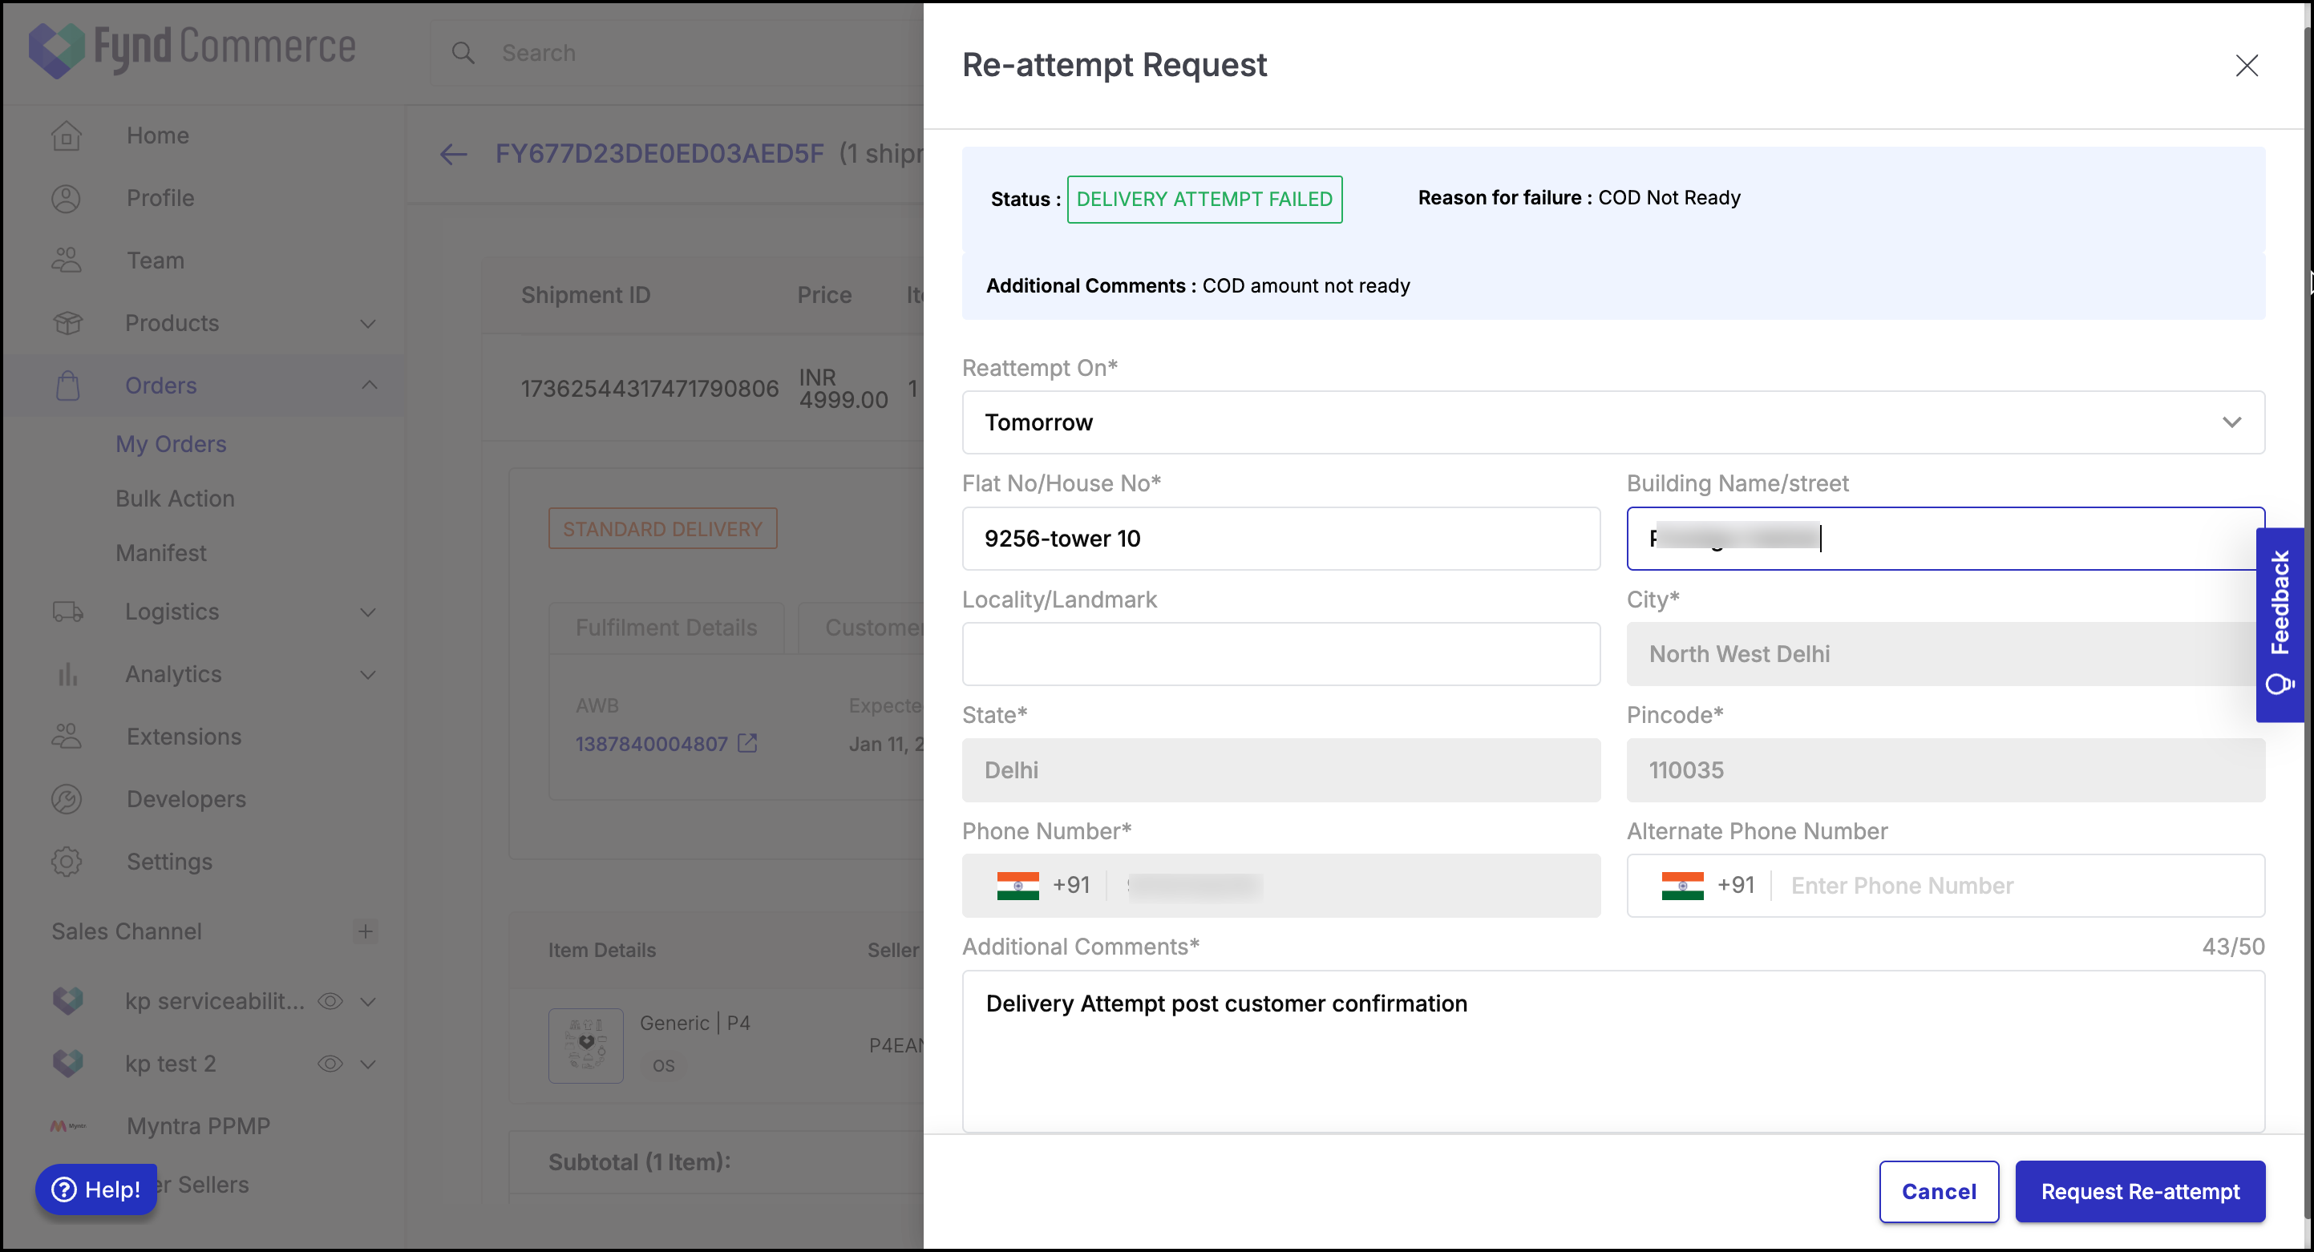Viewport: 2314px width, 1252px height.
Task: Open the Feedback panel on the right
Action: click(x=2281, y=624)
